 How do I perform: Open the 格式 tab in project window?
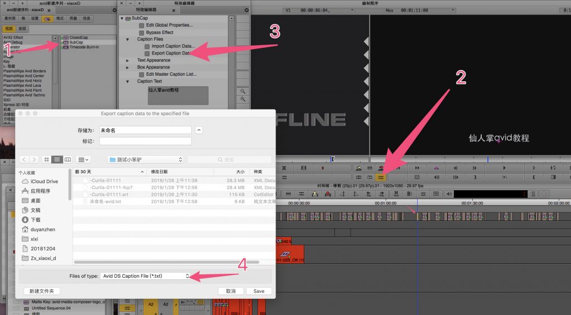pos(60,18)
